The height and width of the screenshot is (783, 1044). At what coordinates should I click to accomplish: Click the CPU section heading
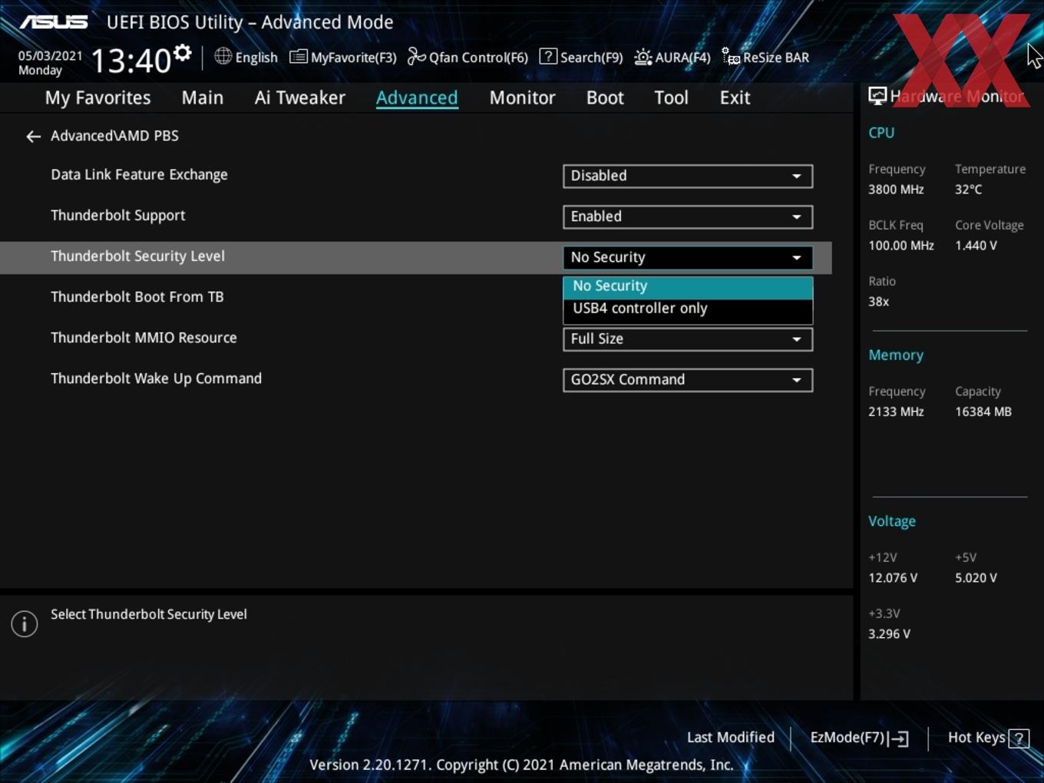pos(881,133)
